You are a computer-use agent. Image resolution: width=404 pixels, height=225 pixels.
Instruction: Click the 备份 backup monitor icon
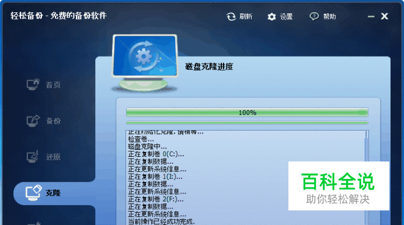[x=33, y=121]
